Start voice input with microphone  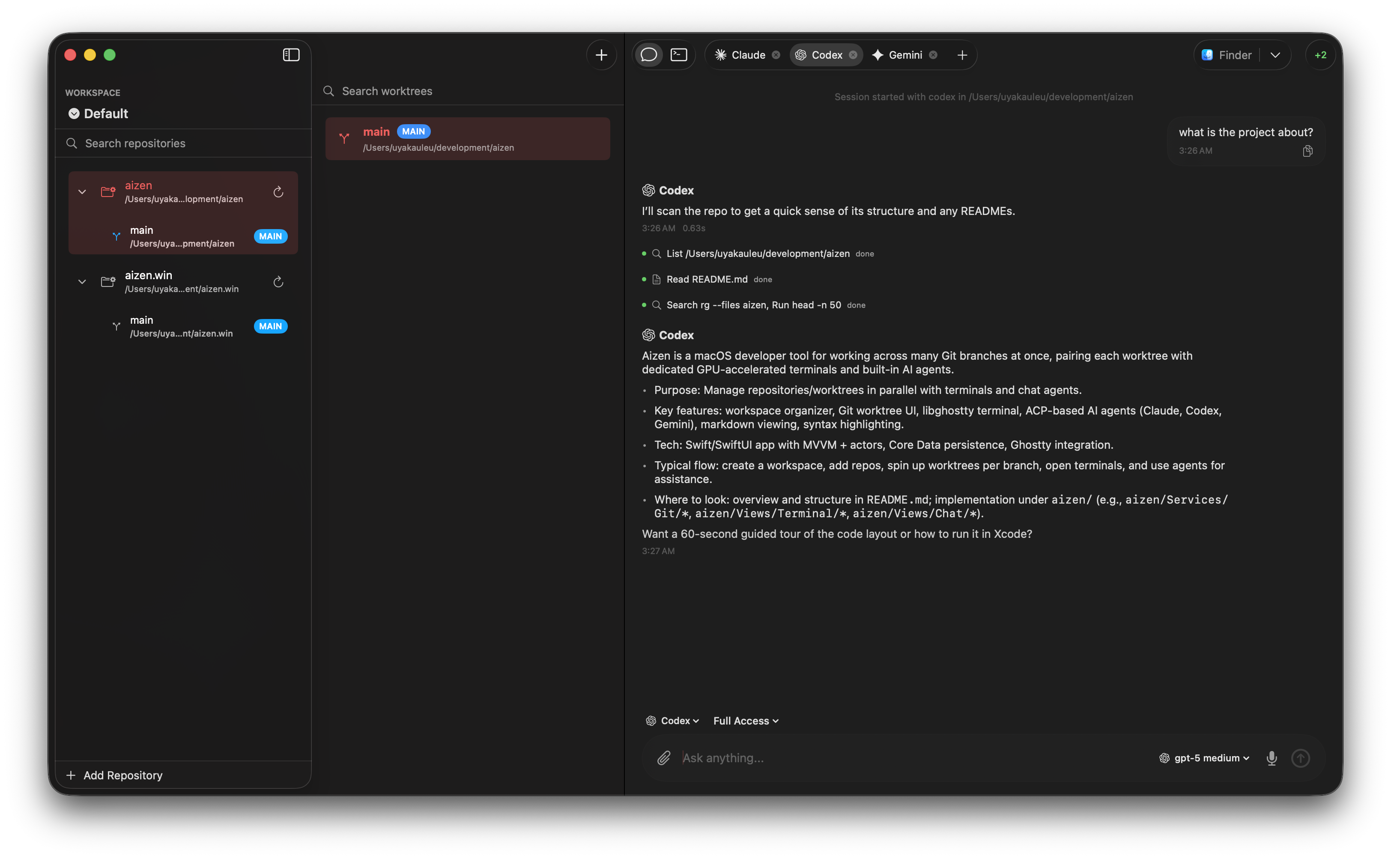(1272, 758)
